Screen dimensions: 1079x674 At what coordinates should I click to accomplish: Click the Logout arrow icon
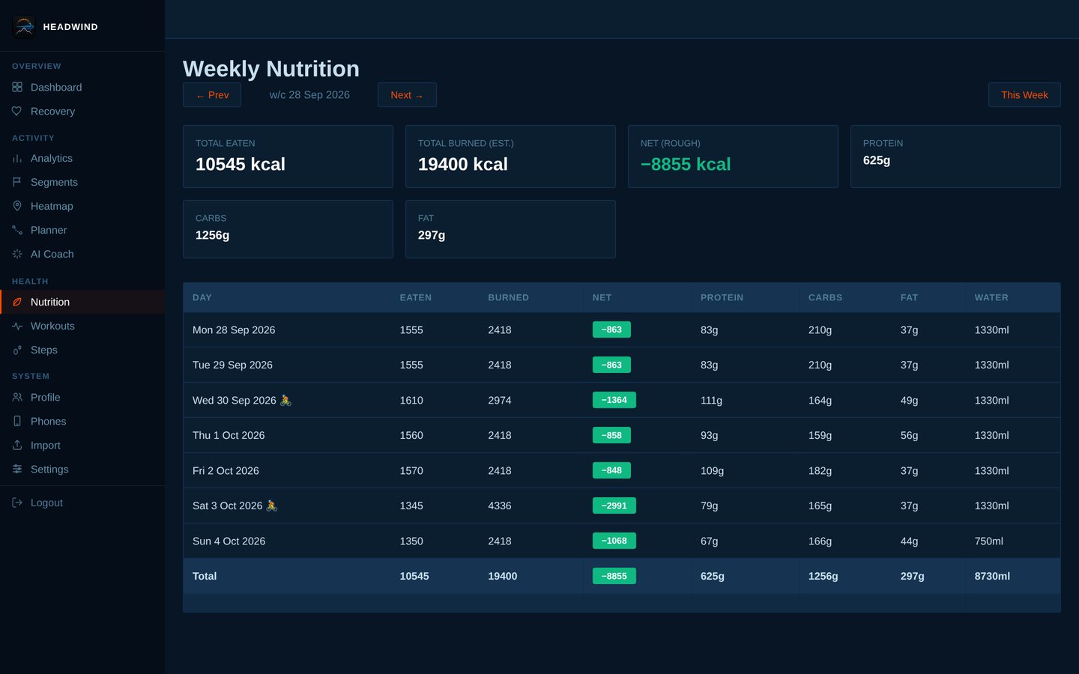(x=17, y=503)
